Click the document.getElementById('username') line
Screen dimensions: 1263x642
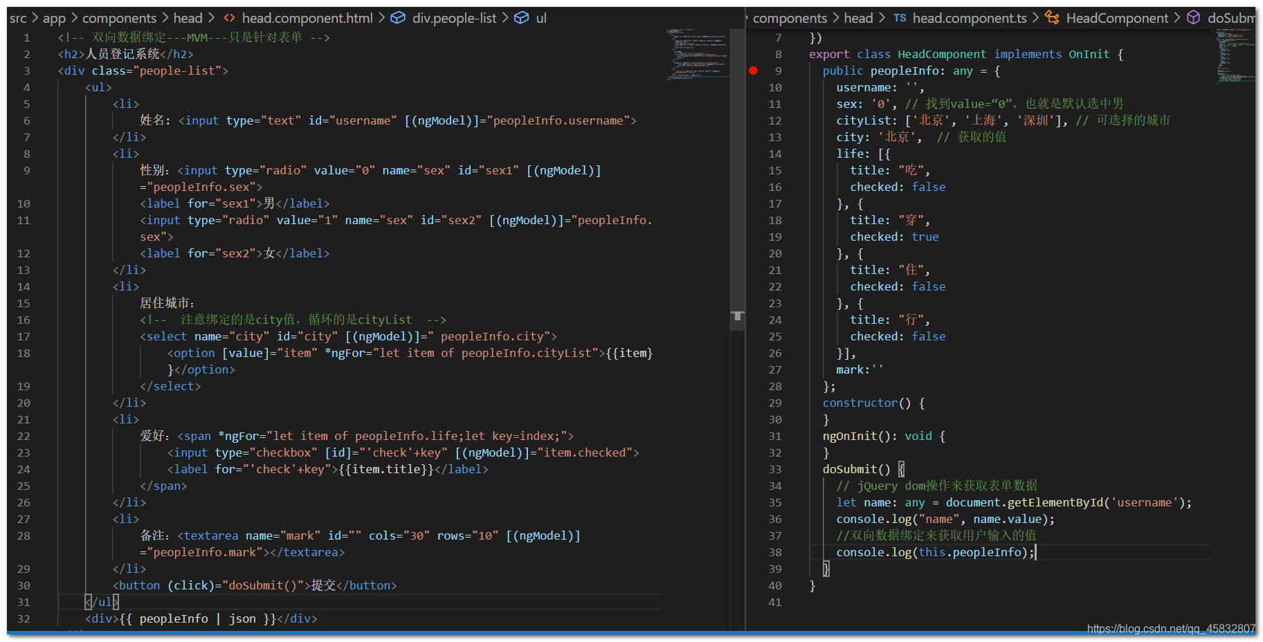1014,502
